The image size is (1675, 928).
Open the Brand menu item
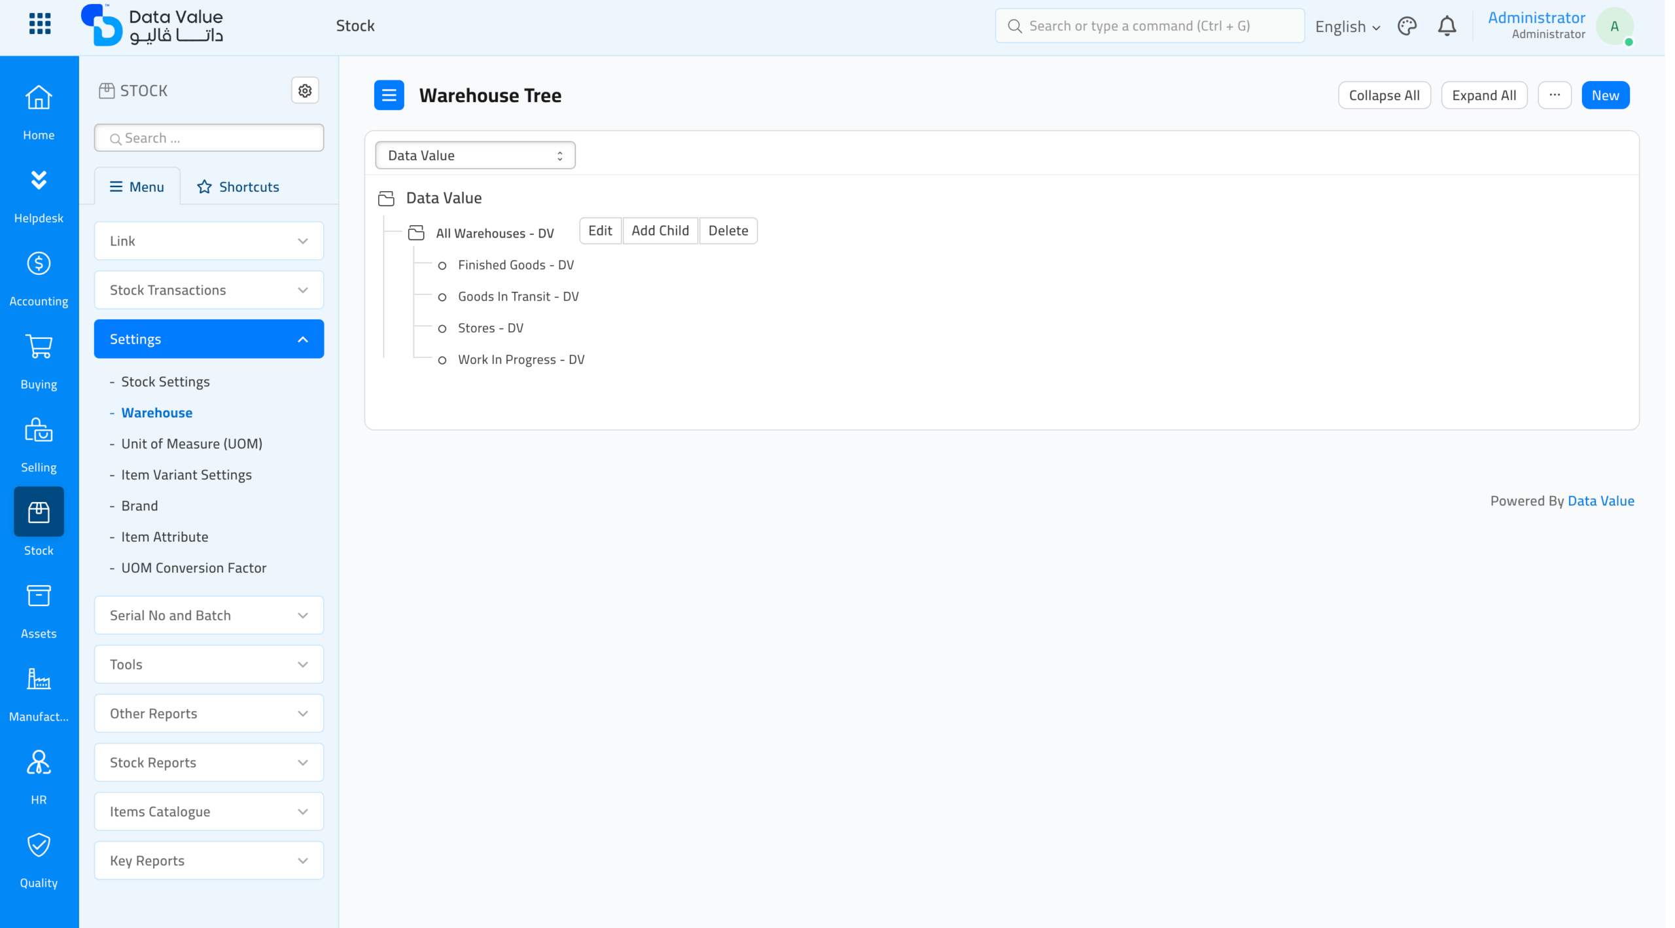pos(139,506)
